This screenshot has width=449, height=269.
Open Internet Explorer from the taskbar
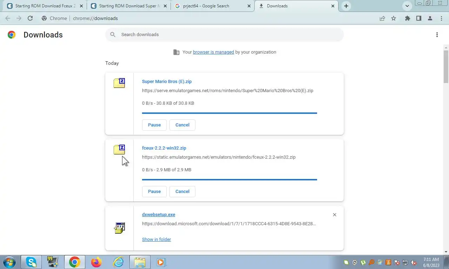118,262
